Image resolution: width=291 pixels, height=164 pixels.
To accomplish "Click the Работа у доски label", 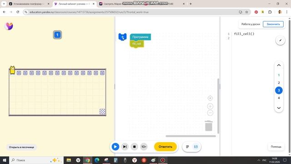I will [x=251, y=24].
